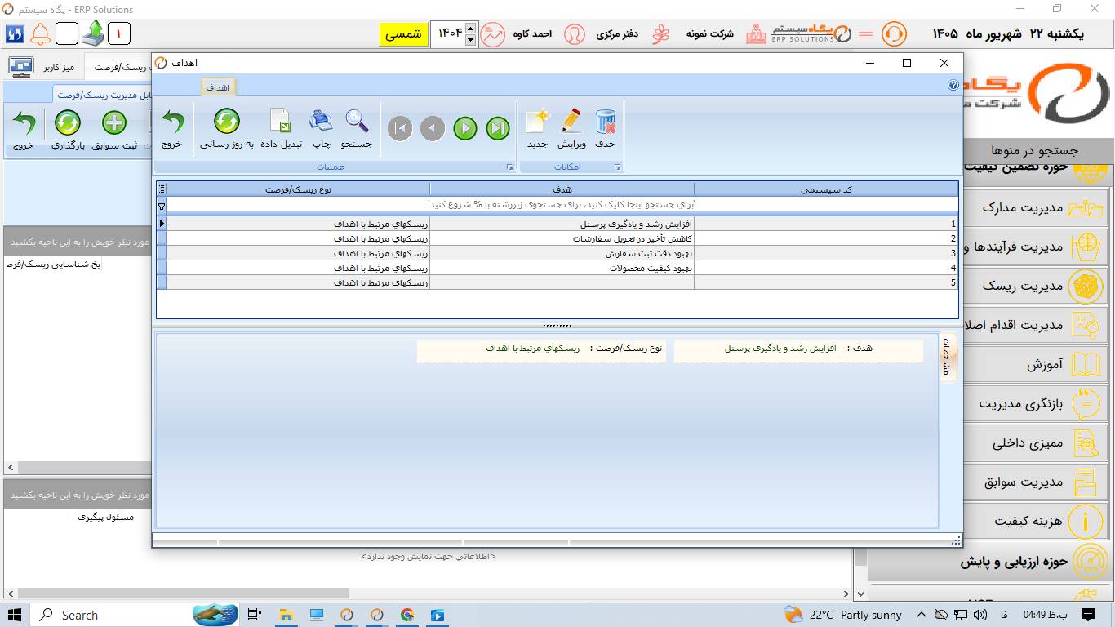1115x627 pixels.
Task: Go to previous record gray arrow
Action: (433, 128)
